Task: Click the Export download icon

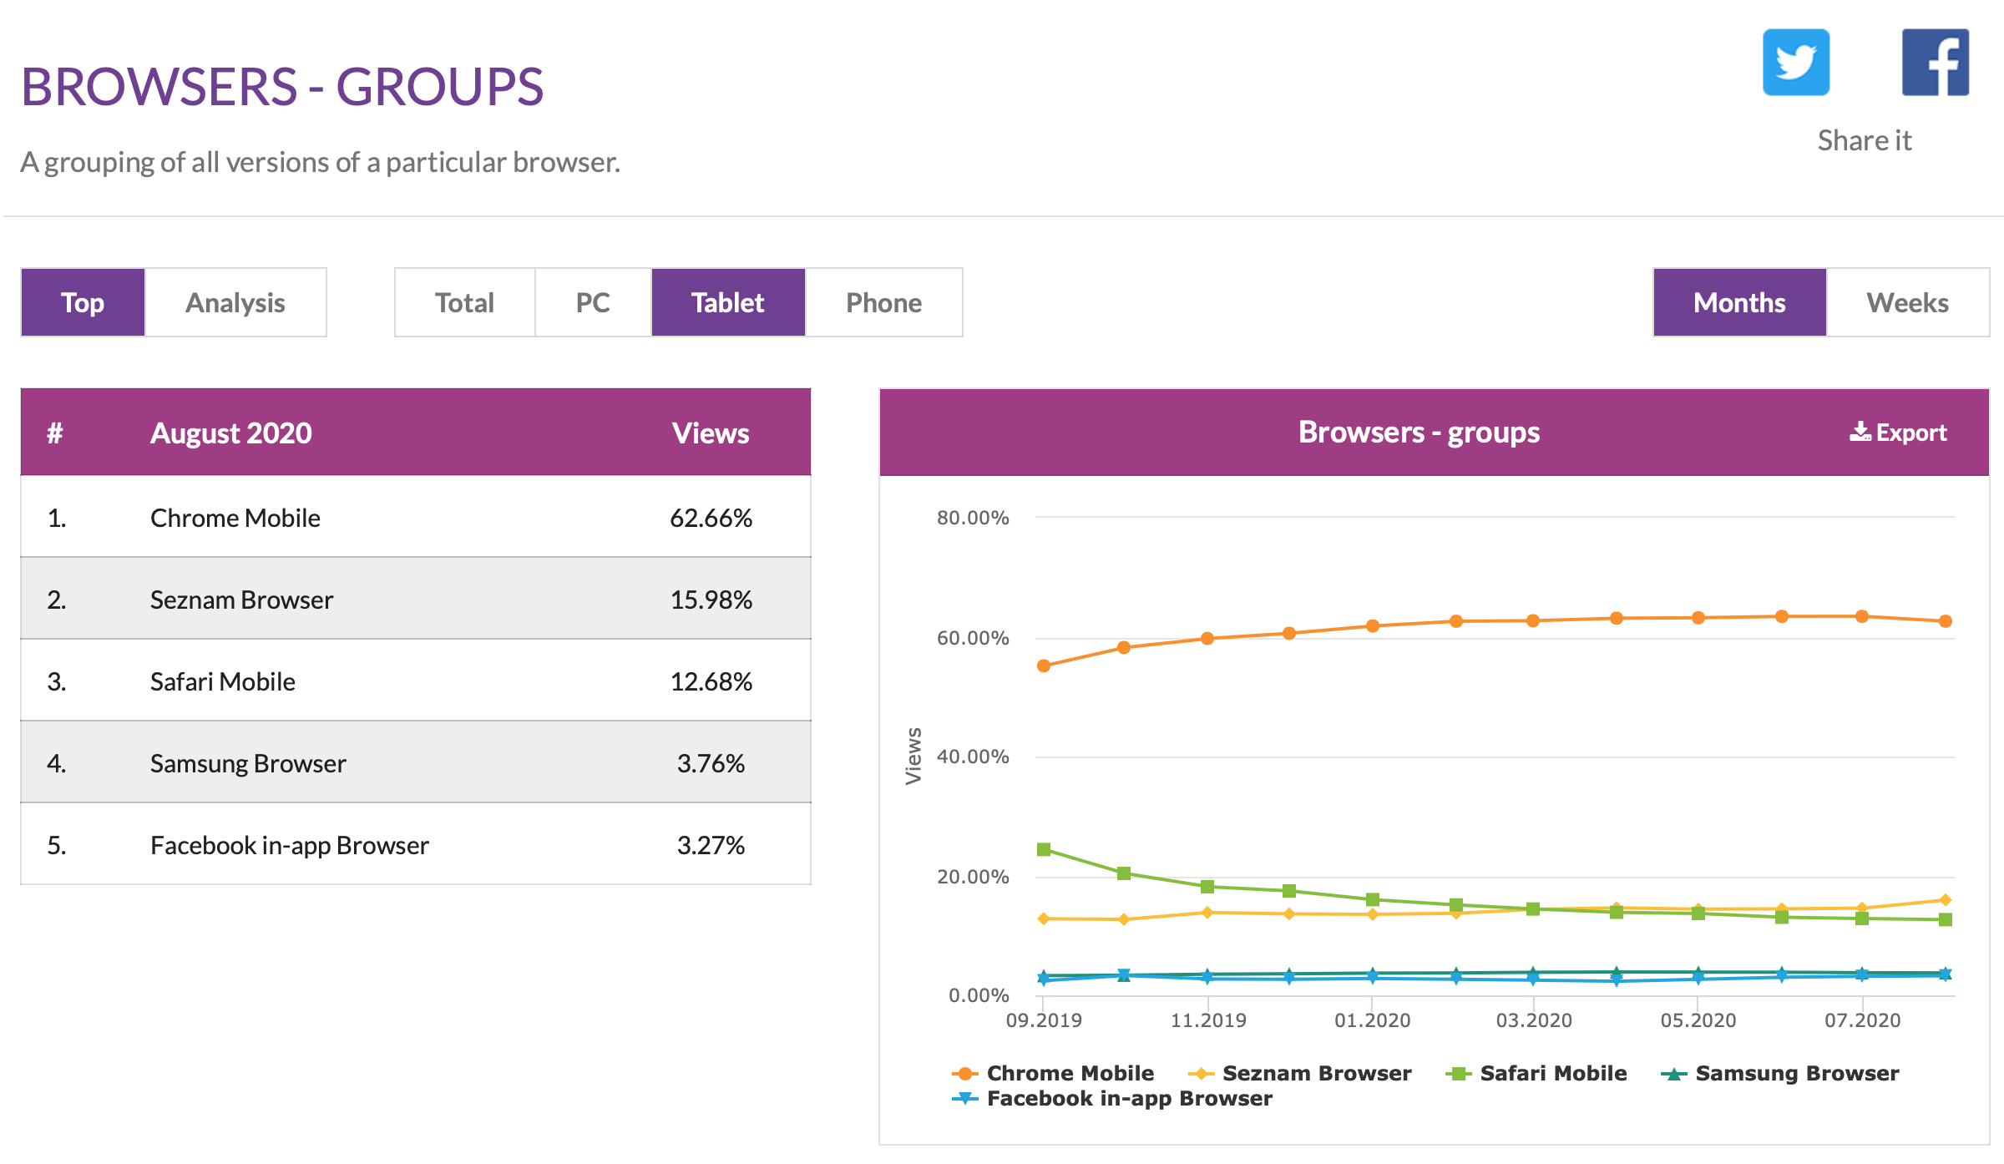Action: (1860, 432)
